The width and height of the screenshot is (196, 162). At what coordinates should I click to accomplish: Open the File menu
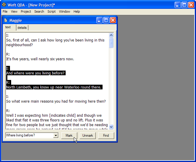click(x=5, y=11)
